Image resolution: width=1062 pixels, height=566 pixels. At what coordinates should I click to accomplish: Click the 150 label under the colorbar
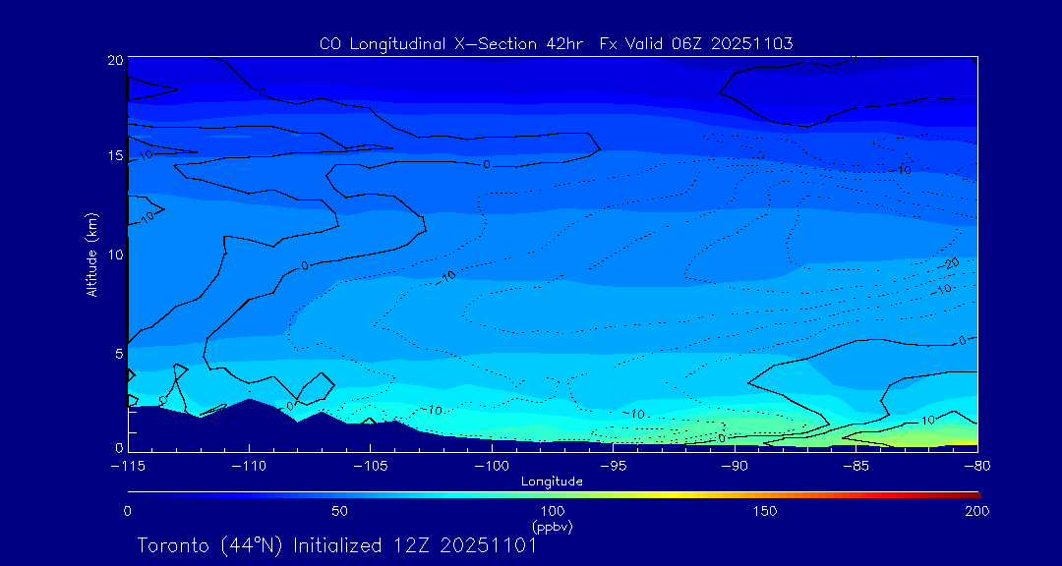(765, 511)
